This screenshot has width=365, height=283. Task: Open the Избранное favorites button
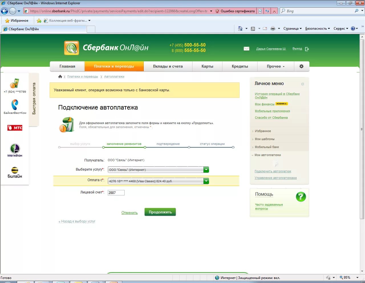[17, 21]
